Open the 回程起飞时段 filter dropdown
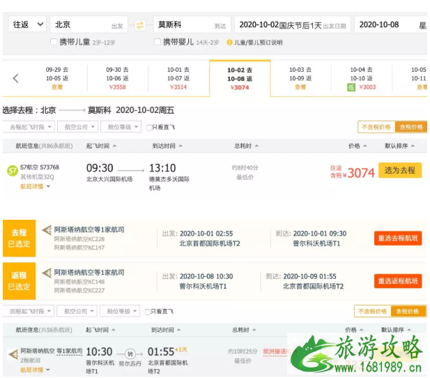430x378 pixels. [29, 311]
